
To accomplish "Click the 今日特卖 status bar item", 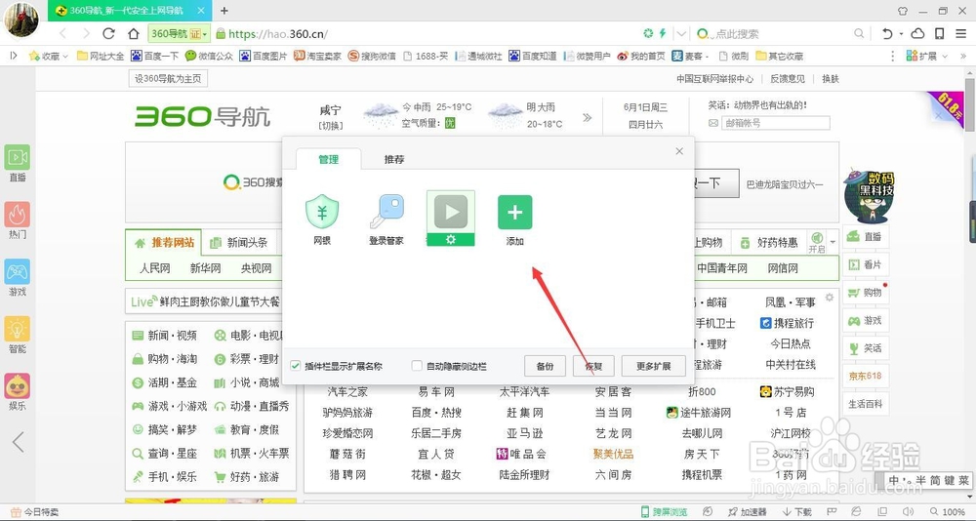I will (x=35, y=512).
